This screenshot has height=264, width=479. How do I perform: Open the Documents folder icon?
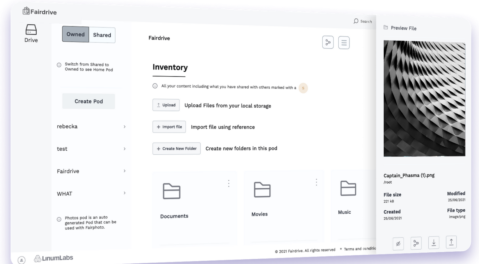172,191
